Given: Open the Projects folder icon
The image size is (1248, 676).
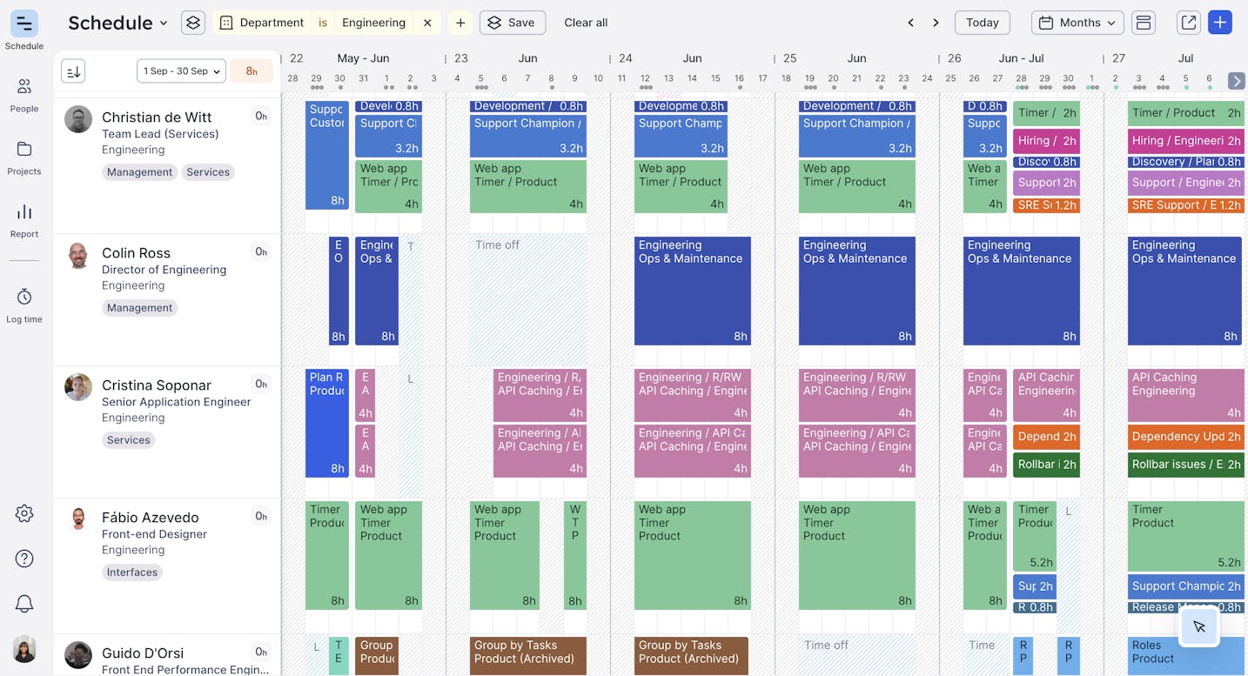Looking at the screenshot, I should click(x=24, y=157).
